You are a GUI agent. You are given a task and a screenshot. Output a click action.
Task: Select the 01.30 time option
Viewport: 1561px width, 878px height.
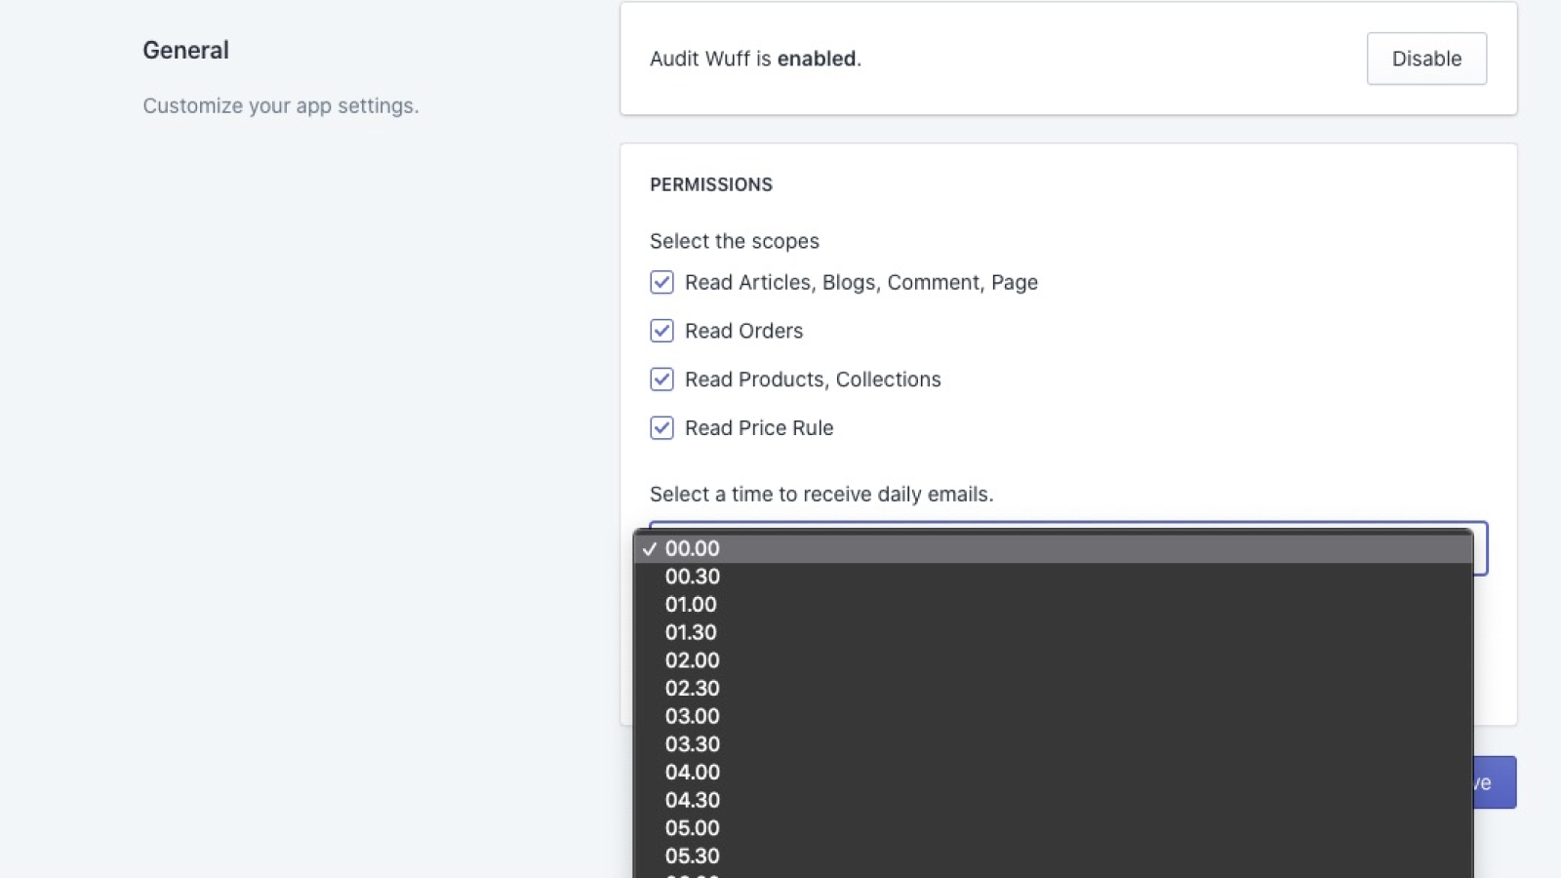tap(691, 632)
